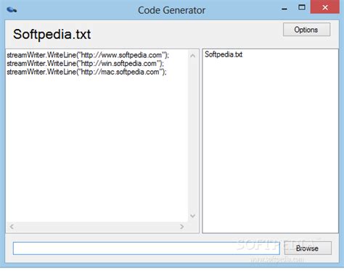This screenshot has height=271, width=344.
Task: Click the line containing http://www.softpedia.com
Action: tap(88, 55)
